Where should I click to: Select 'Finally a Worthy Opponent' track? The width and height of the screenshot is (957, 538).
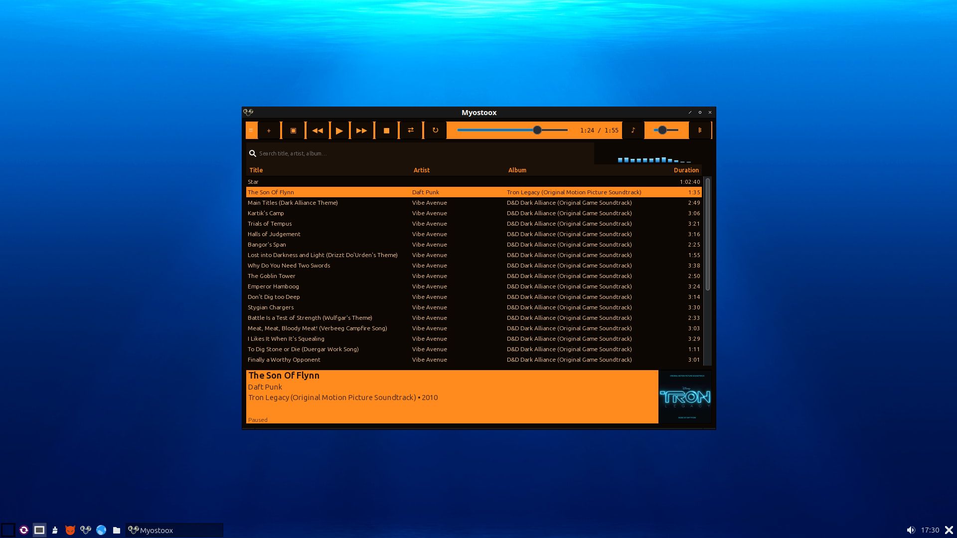click(474, 360)
